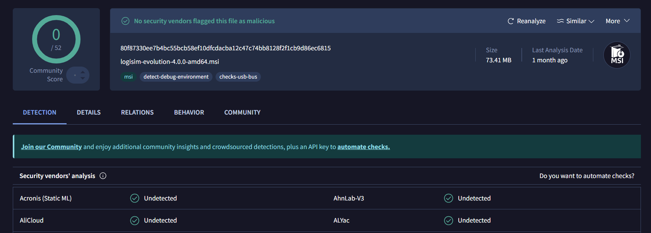Downvote the community score with the down arrow
Image resolution: width=651 pixels, height=233 pixels.
[83, 78]
